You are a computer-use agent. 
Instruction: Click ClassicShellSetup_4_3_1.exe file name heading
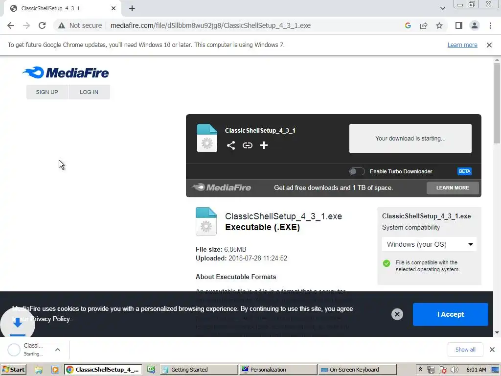[283, 216]
